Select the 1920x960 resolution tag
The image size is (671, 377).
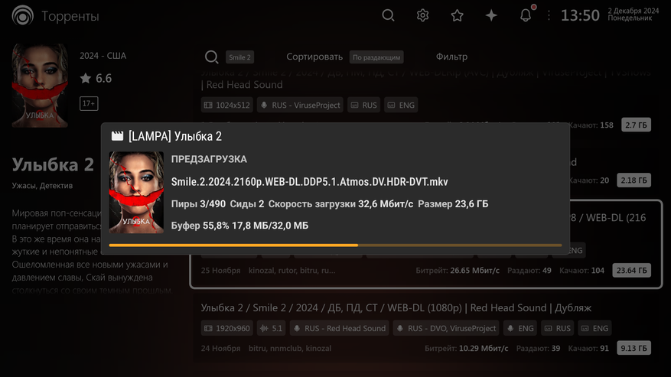coord(226,328)
